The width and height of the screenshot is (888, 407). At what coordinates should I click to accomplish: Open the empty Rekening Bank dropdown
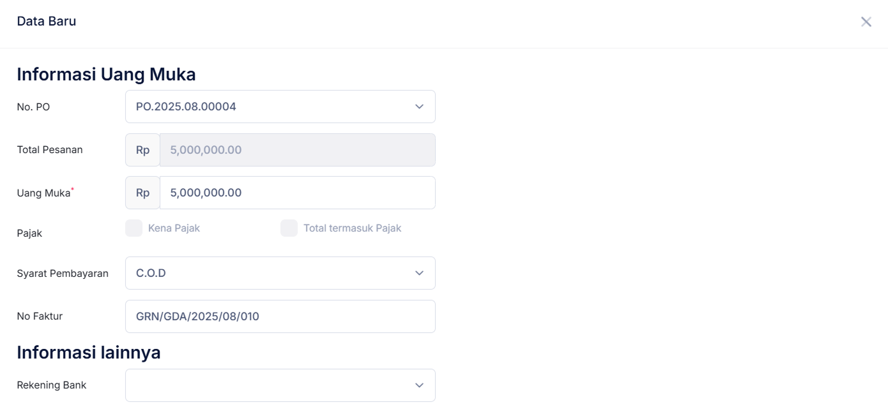tap(268, 385)
